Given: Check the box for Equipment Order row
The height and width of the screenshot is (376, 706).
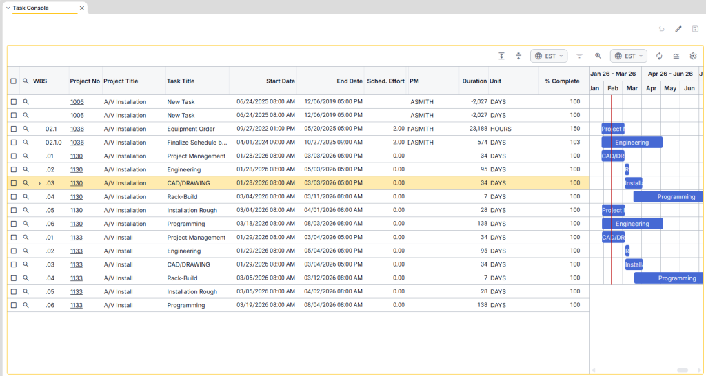Looking at the screenshot, I should (14, 129).
